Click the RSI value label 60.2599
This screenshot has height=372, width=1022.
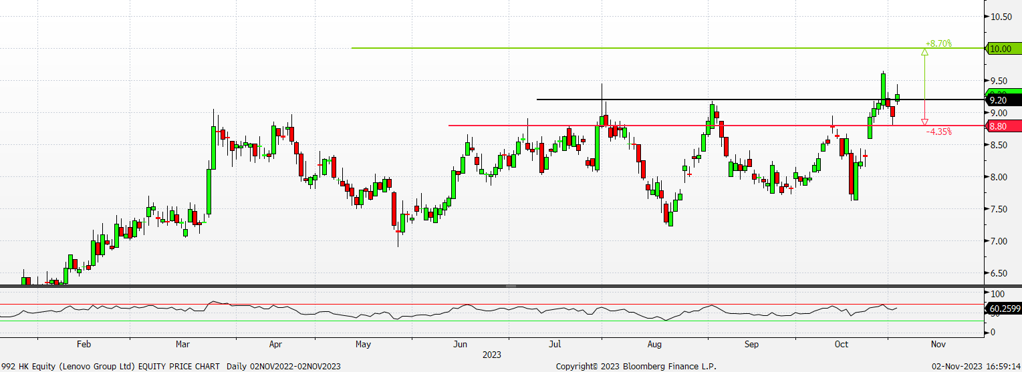pos(1005,308)
